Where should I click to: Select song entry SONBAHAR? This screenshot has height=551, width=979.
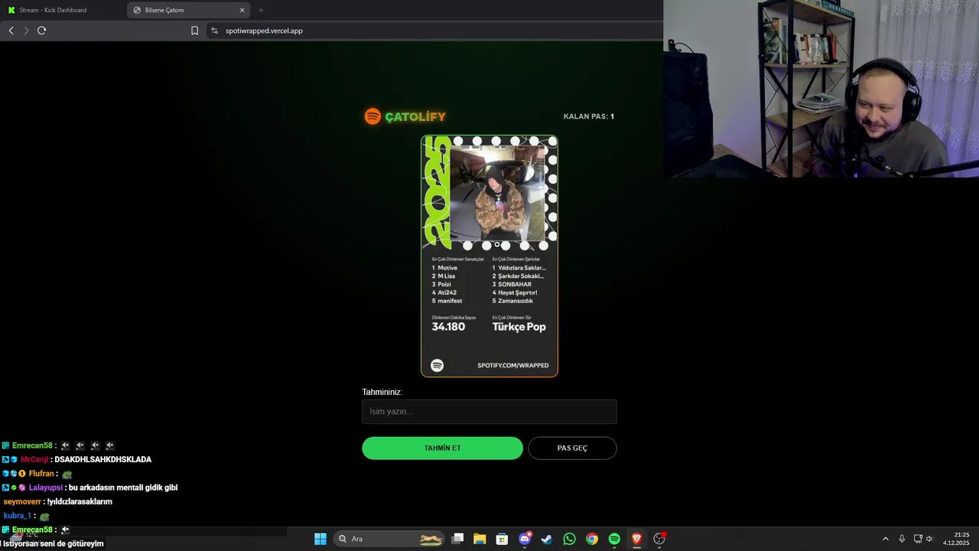click(512, 285)
